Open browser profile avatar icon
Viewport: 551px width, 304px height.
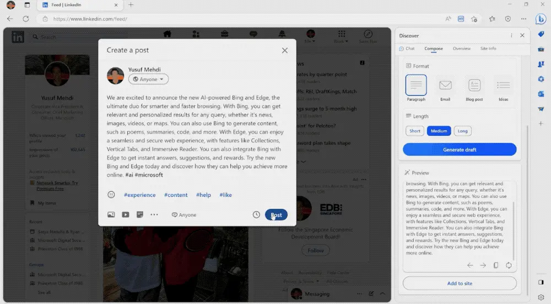(11, 5)
